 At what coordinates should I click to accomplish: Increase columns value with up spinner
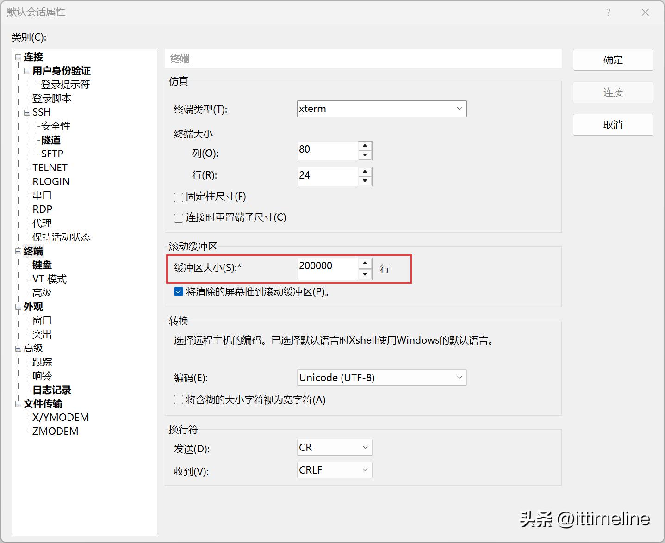coord(365,146)
